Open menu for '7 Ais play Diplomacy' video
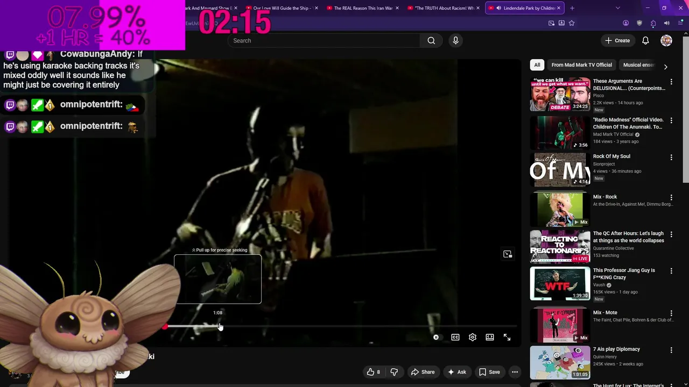 (x=671, y=350)
